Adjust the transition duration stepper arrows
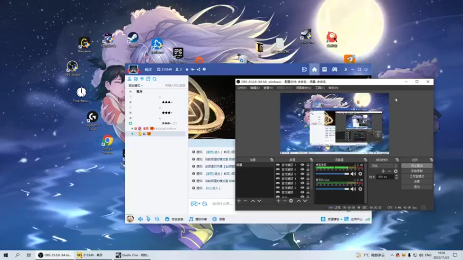 [396, 177]
